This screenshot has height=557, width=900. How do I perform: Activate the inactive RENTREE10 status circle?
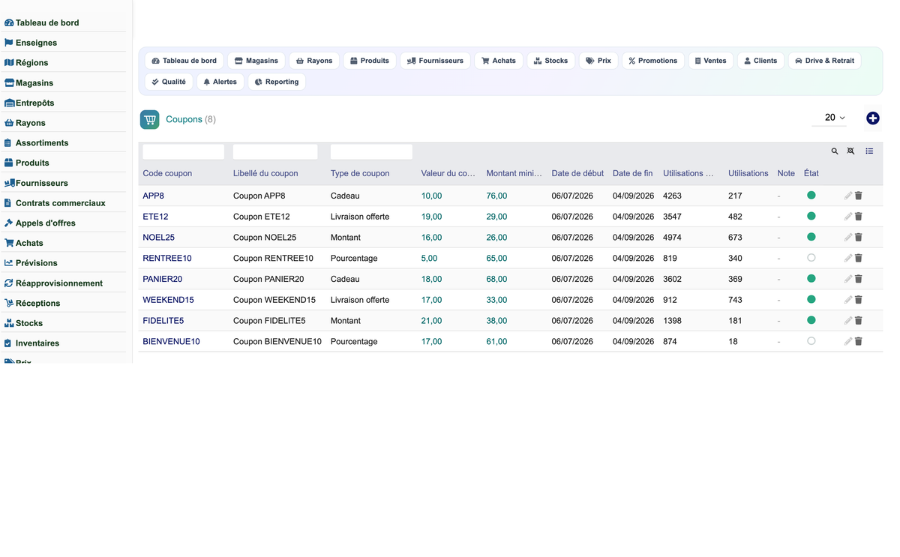tap(811, 258)
